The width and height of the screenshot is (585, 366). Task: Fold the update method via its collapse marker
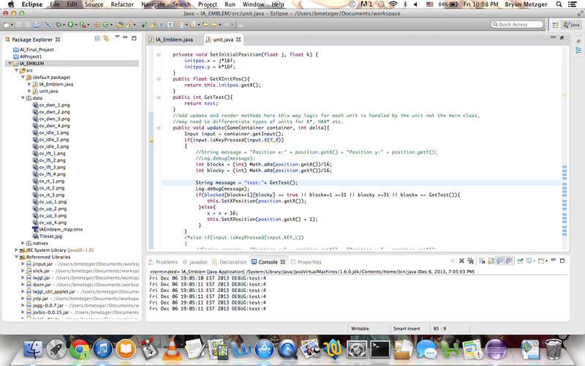point(159,127)
